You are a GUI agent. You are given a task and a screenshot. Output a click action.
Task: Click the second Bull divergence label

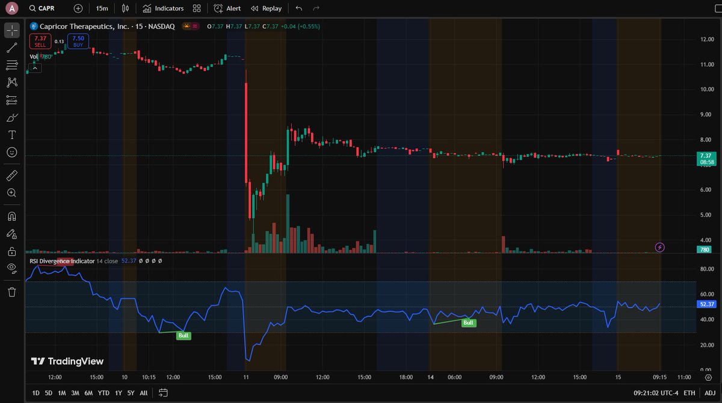coord(469,323)
